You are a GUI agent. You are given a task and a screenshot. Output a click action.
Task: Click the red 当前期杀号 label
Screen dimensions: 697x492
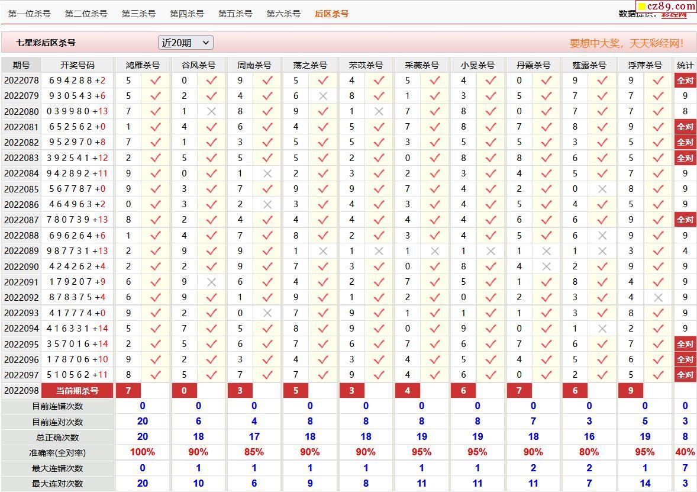[78, 391]
